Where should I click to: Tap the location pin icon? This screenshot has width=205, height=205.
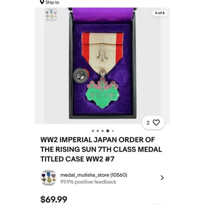click(x=42, y=2)
